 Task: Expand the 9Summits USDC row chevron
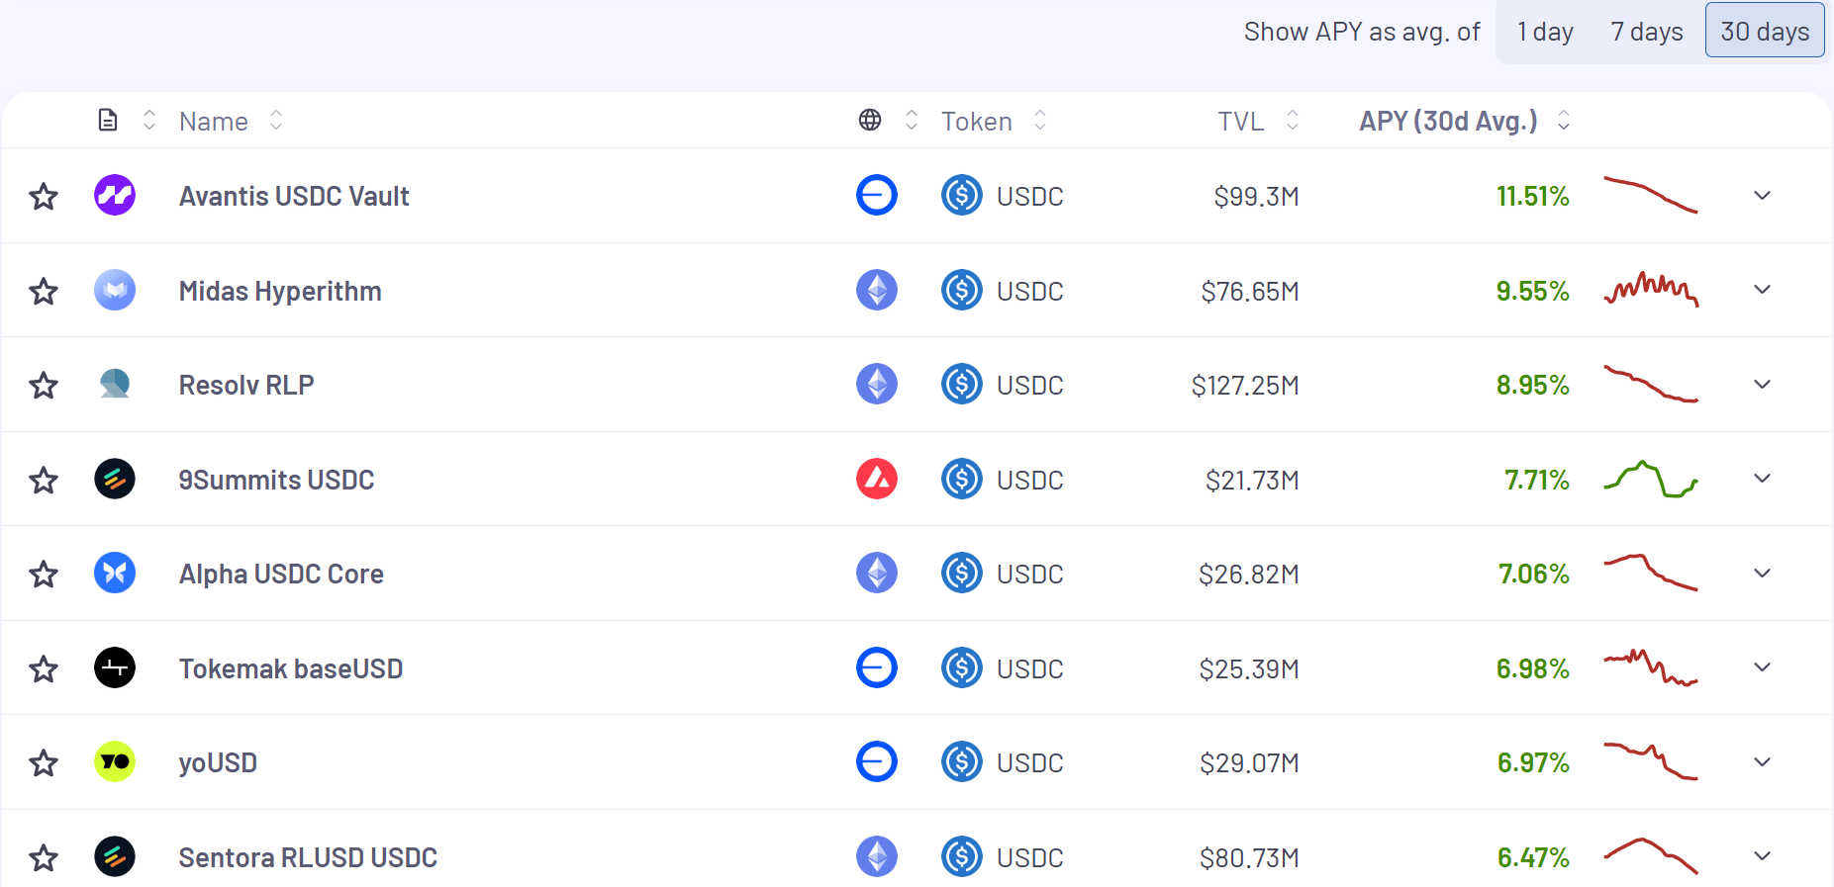click(1762, 479)
